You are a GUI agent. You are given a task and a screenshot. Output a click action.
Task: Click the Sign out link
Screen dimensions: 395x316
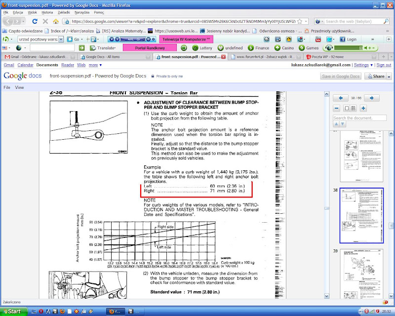(x=384, y=65)
